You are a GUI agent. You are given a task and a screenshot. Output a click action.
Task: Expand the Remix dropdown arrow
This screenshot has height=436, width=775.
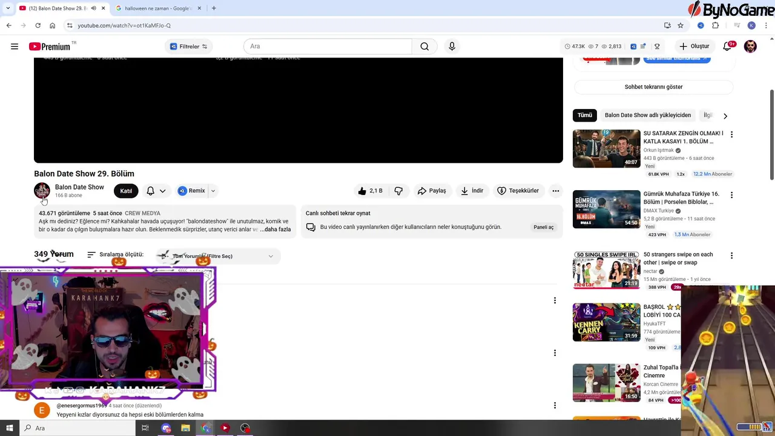pos(213,191)
